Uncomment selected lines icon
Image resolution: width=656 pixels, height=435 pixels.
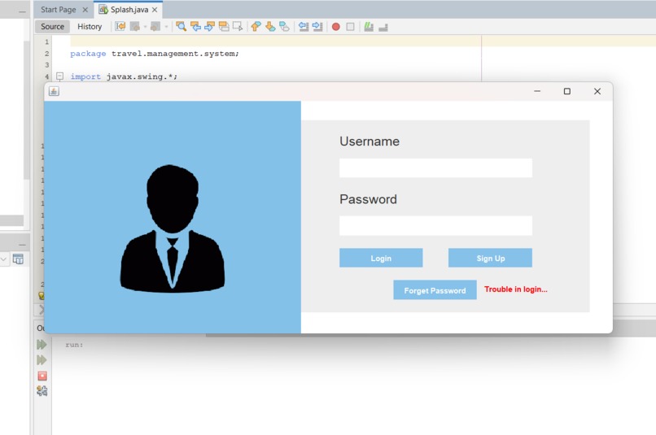coord(383,27)
